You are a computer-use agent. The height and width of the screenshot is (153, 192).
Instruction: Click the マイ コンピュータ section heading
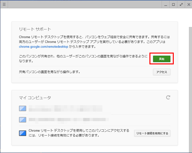(35, 98)
